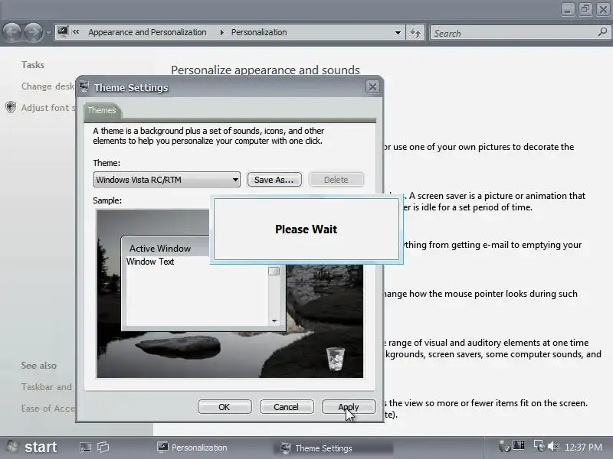This screenshot has height=459, width=613.
Task: Click Show Desktop quick launch icon
Action: 85,448
